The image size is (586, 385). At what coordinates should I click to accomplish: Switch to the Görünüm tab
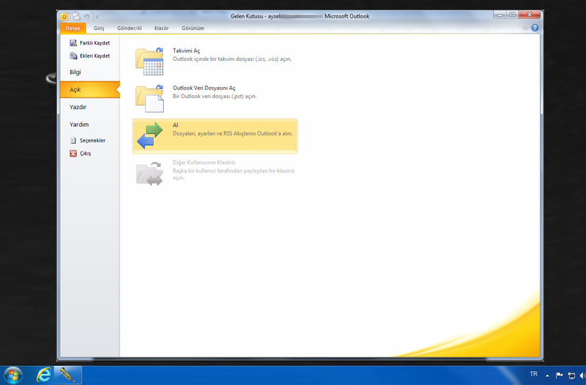193,28
